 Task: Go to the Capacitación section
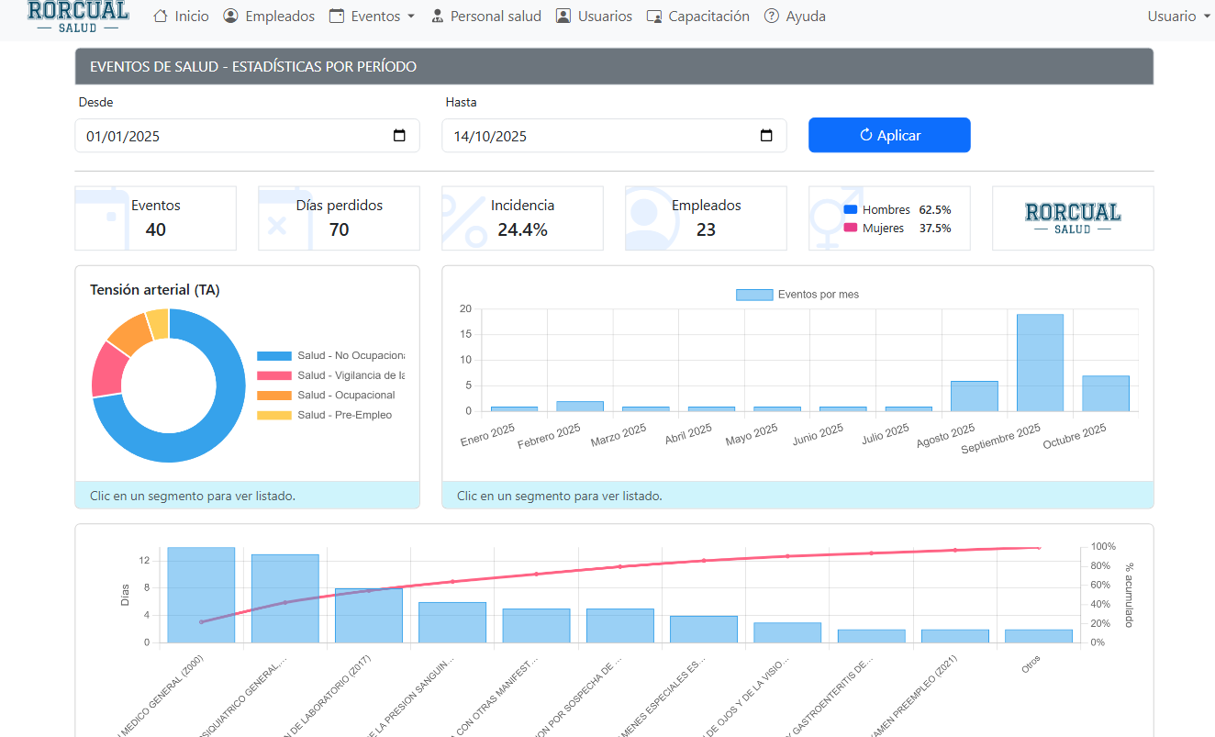[708, 17]
